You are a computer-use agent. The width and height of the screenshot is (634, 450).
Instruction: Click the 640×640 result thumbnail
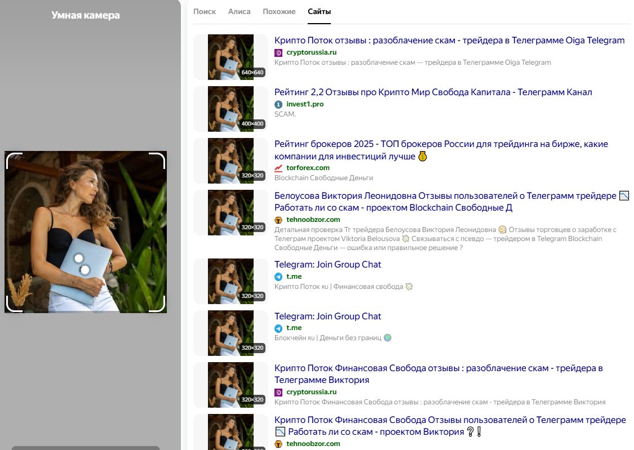[230, 57]
